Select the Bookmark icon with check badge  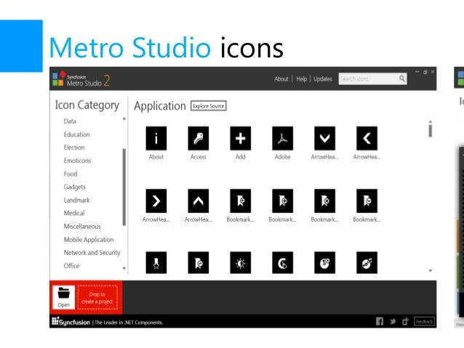(x=367, y=201)
